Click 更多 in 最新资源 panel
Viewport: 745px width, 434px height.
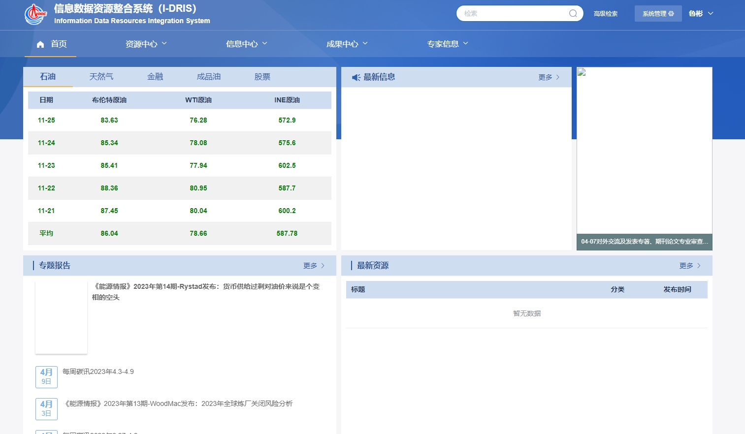(x=690, y=266)
